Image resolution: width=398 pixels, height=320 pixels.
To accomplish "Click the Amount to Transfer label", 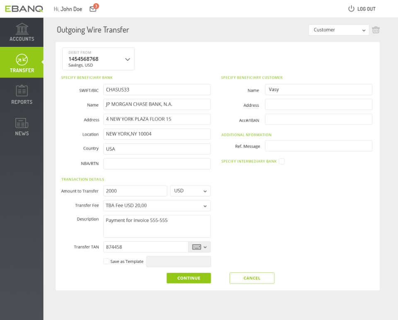I will coord(80,191).
